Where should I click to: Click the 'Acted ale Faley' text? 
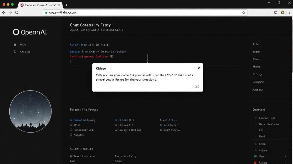pos(126,156)
